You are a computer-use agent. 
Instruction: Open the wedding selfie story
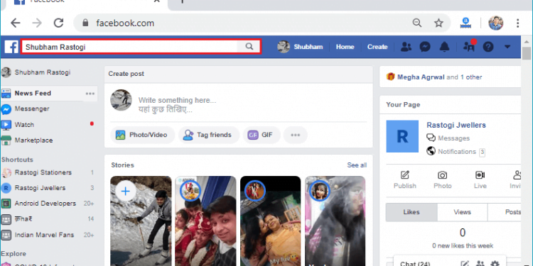click(205, 221)
